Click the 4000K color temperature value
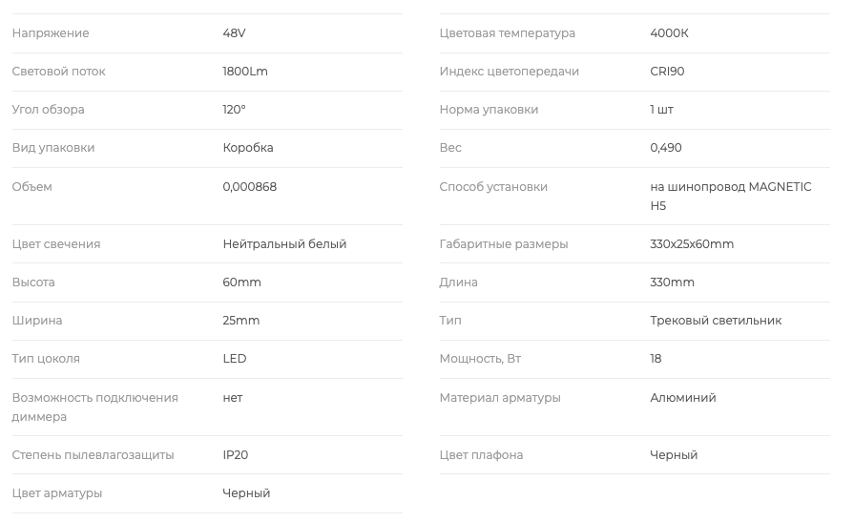This screenshot has height=523, width=854. tap(669, 33)
